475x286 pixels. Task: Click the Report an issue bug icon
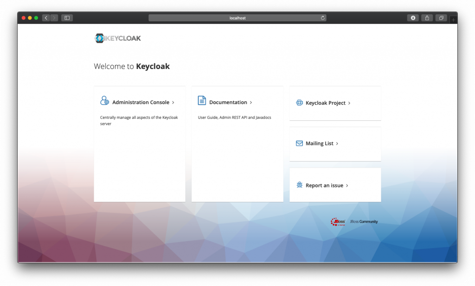pyautogui.click(x=299, y=185)
